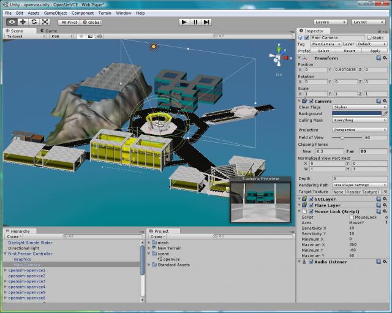Toggle scene lighting icon in Scene toolbar

81,37
